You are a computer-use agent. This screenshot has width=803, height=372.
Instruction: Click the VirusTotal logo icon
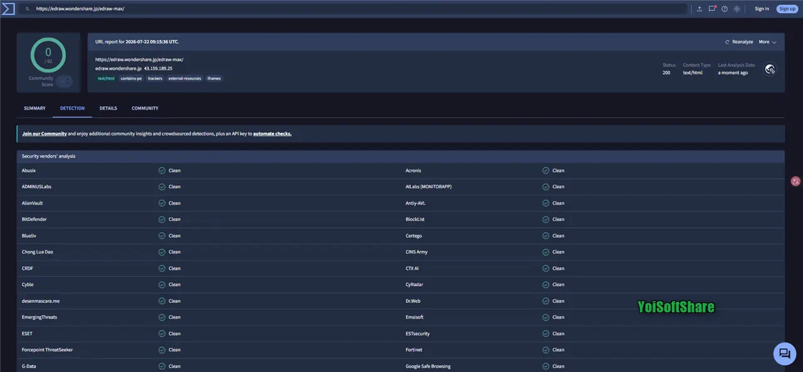click(9, 9)
